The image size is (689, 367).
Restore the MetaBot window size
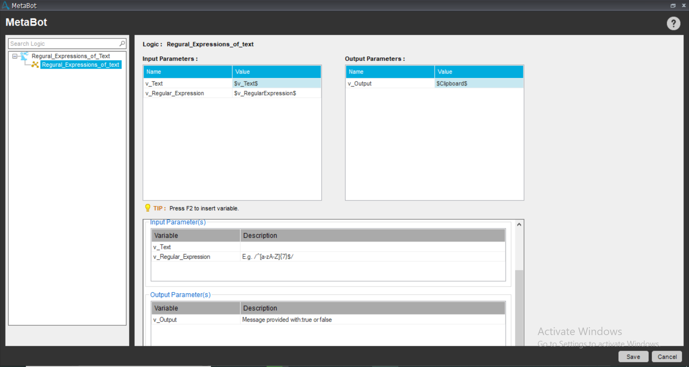point(673,5)
